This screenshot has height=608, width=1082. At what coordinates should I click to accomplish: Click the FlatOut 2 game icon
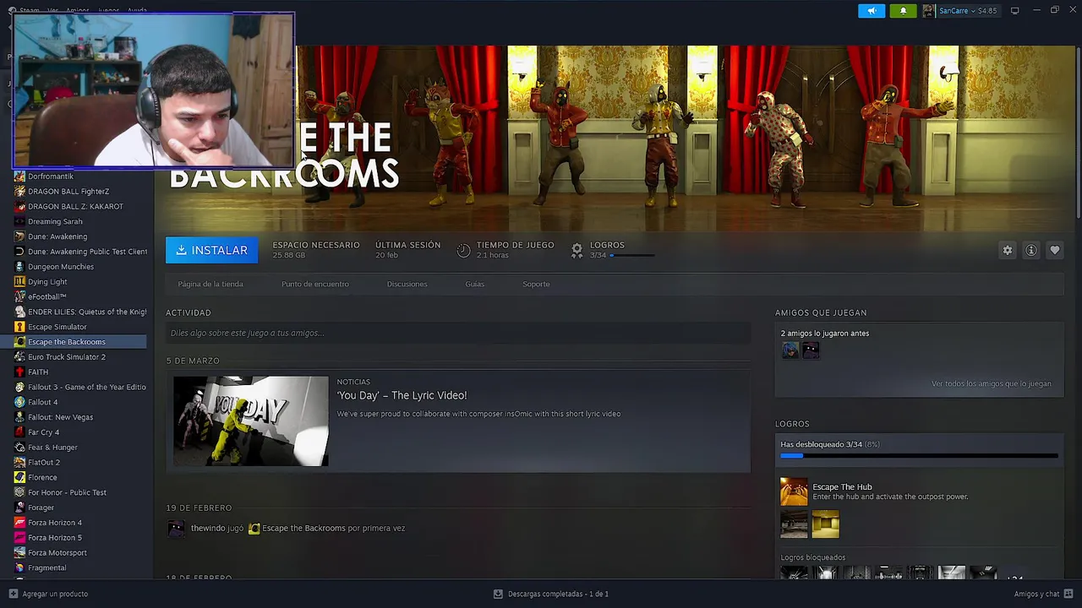19,463
